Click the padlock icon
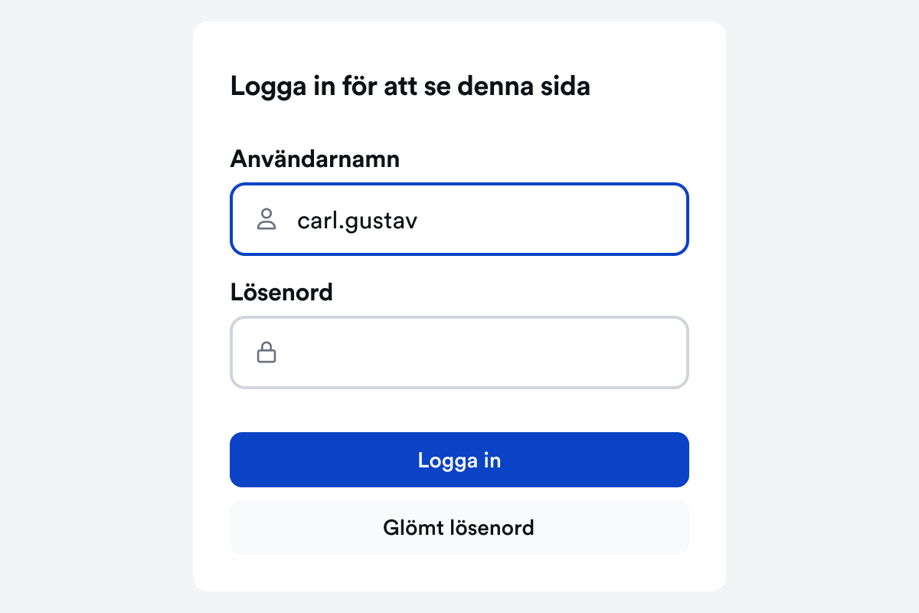This screenshot has height=613, width=919. pos(266,352)
